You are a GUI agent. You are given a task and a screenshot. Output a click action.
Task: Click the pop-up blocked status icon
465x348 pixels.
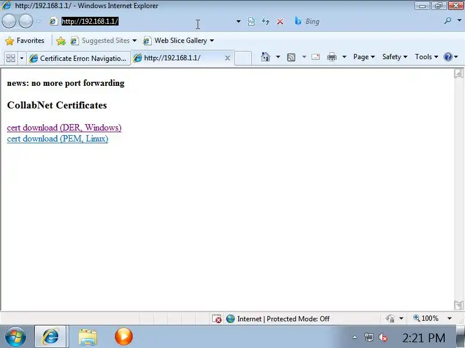tap(217, 318)
